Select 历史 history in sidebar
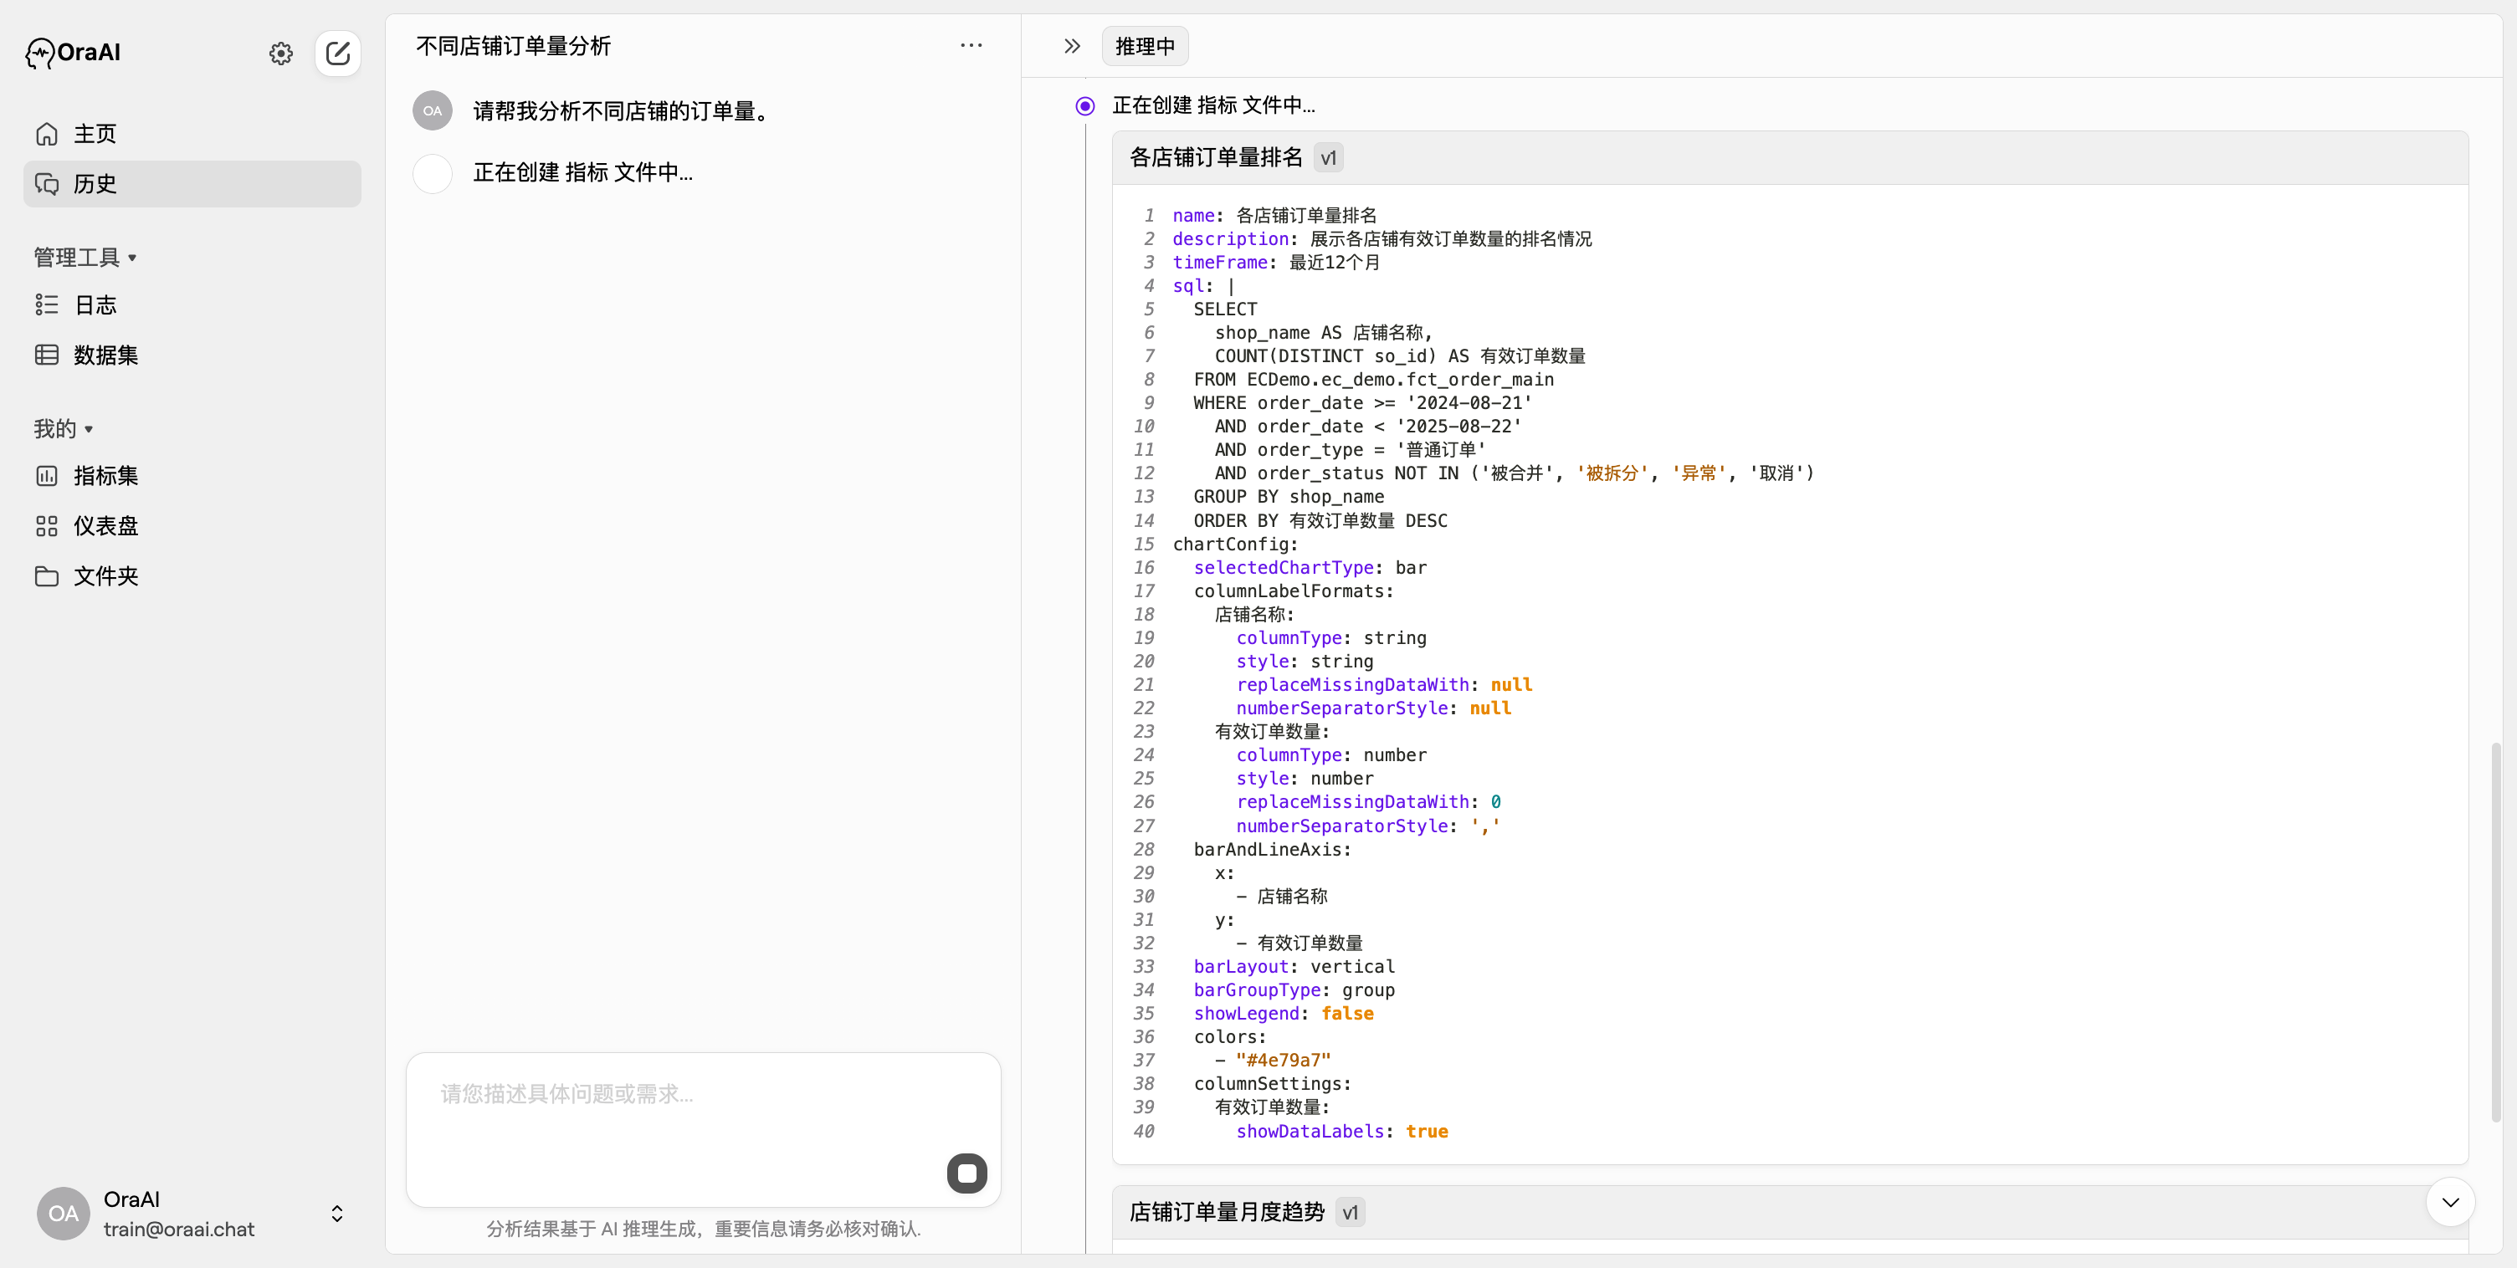The image size is (2517, 1268). click(95, 184)
